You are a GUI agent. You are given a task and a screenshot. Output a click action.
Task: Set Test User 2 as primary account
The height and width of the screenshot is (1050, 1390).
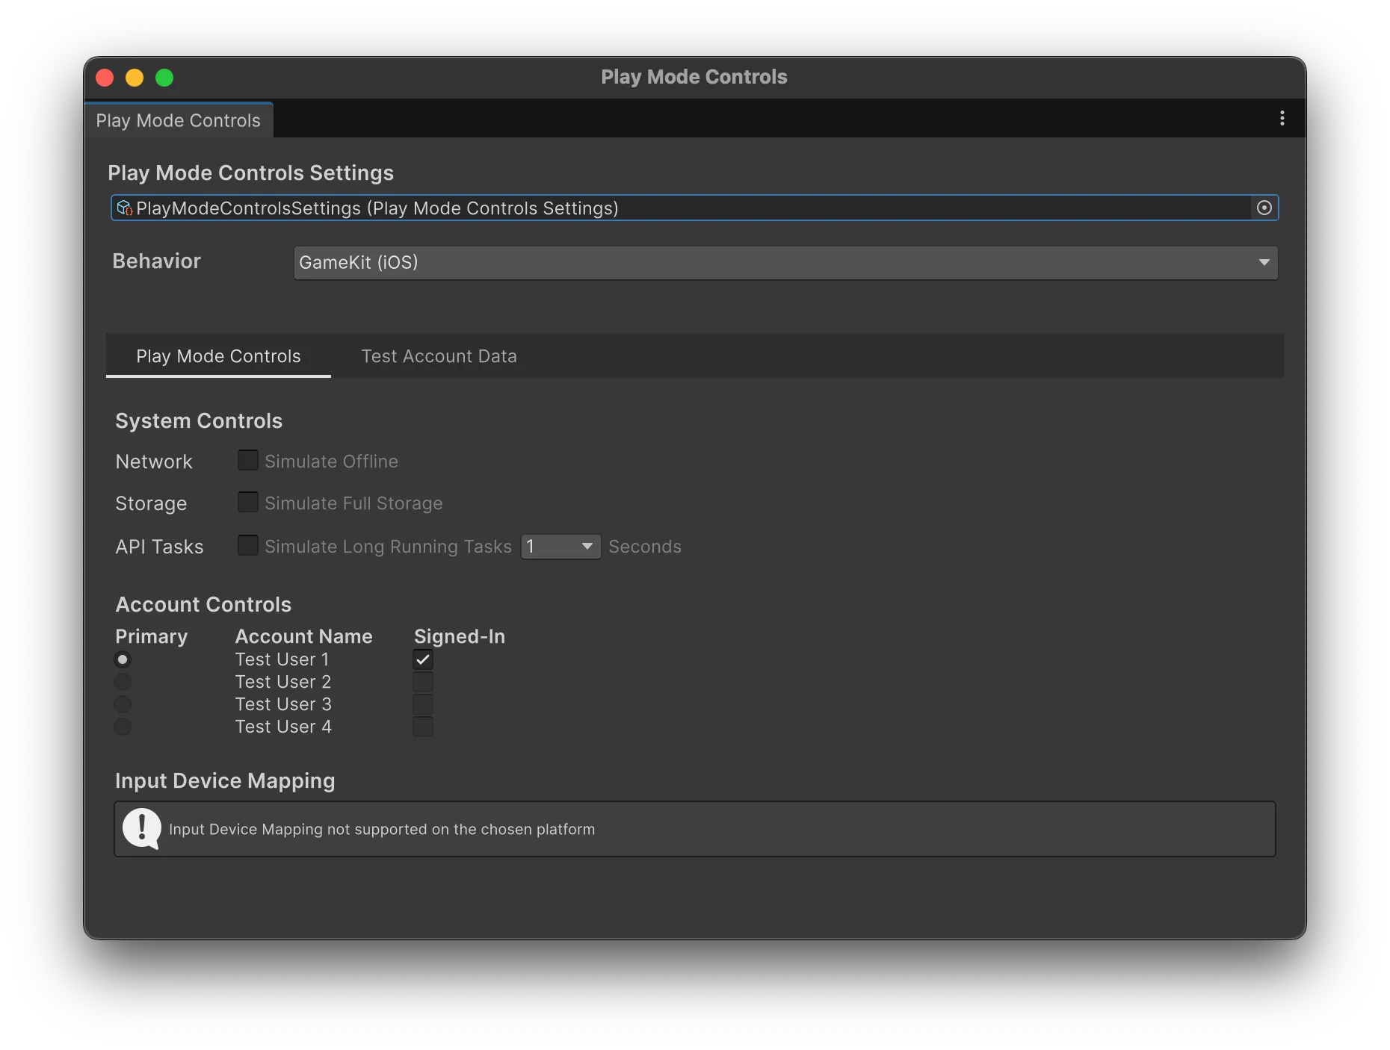pos(123,682)
